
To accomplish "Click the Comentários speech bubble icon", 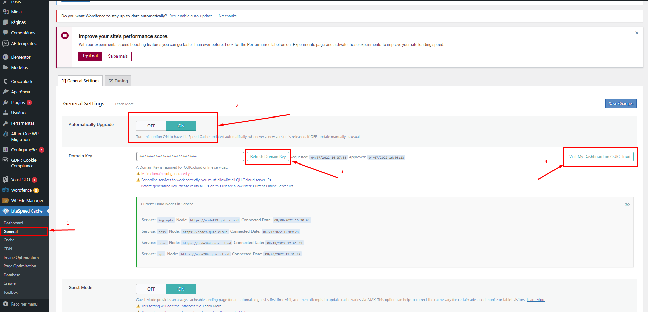I will (x=5, y=33).
